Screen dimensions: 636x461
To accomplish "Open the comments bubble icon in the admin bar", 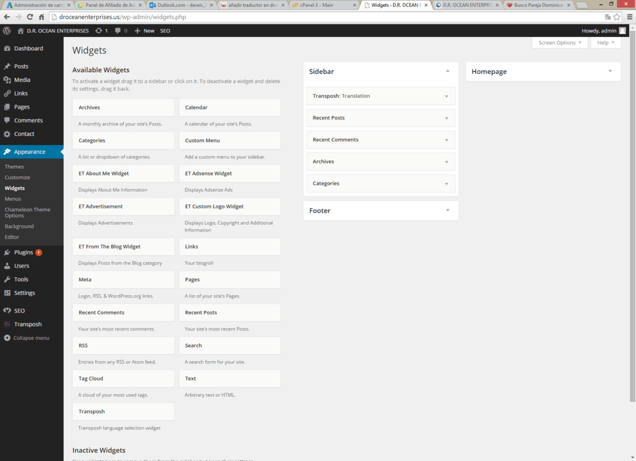I will (117, 31).
